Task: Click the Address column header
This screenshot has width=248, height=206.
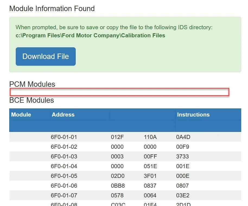Action: point(63,115)
